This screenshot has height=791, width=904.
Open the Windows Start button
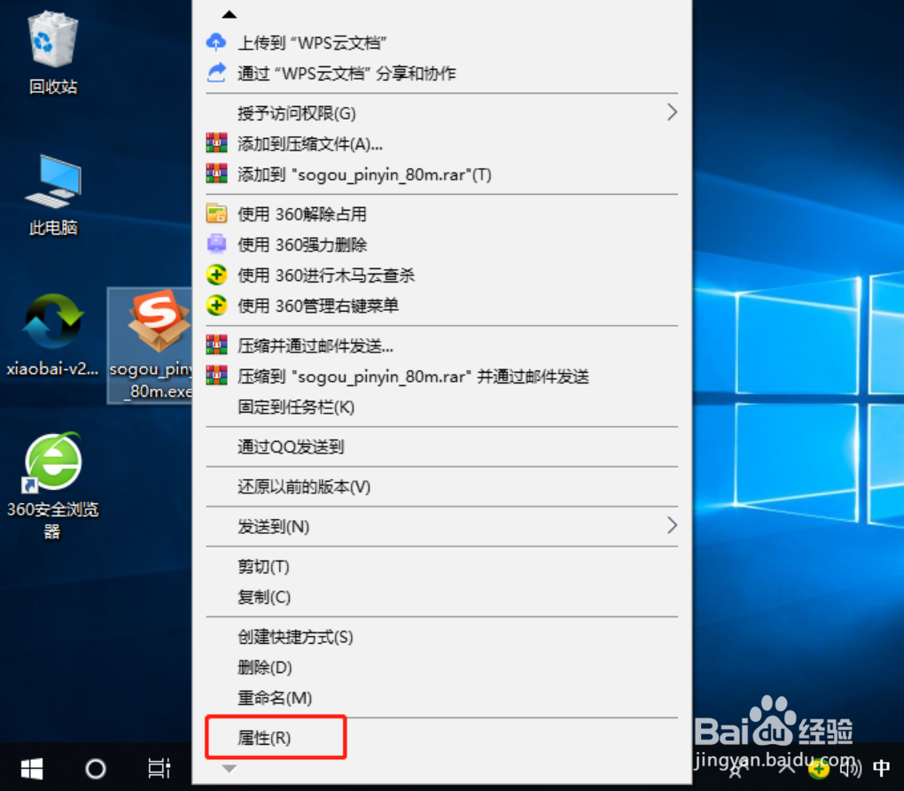pos(32,768)
